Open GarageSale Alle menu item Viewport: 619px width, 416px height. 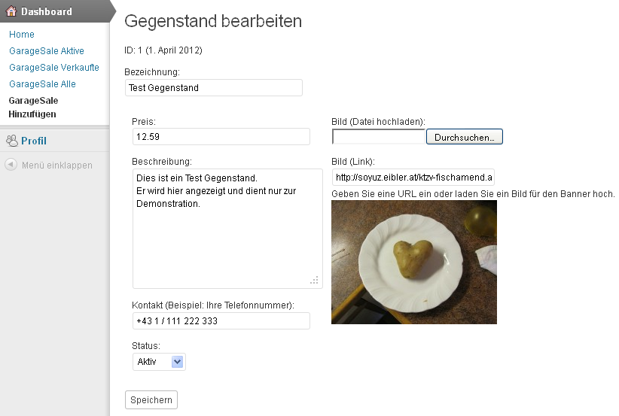point(42,84)
